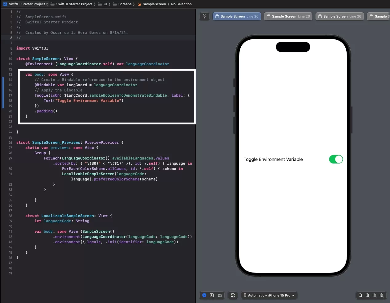Open the UI folder breadcrumb
Screen dimensions: 390x303
coord(103,4)
